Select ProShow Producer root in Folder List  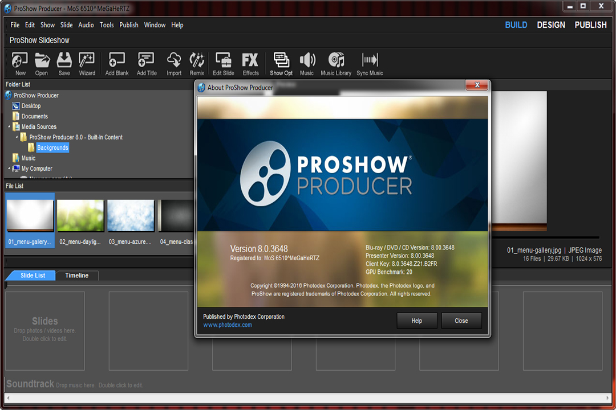coord(36,95)
